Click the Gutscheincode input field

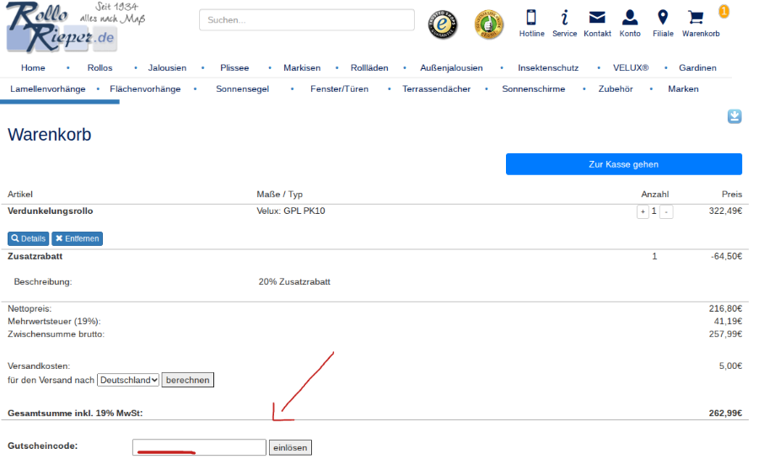point(199,447)
